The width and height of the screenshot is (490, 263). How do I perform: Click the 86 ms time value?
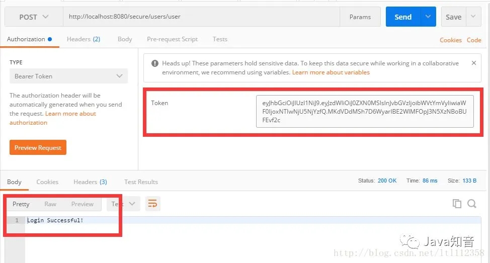click(x=430, y=181)
